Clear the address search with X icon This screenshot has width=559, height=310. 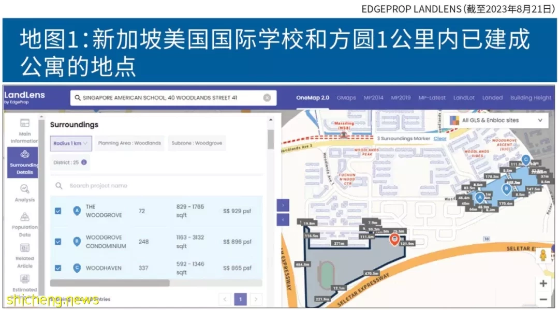(x=267, y=98)
